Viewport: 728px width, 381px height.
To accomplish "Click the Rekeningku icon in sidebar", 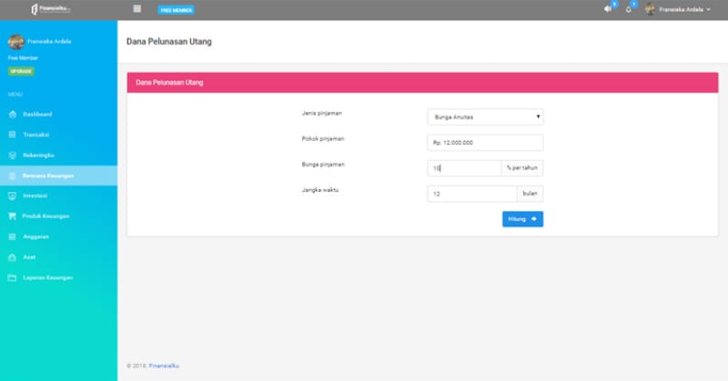I will pyautogui.click(x=13, y=155).
